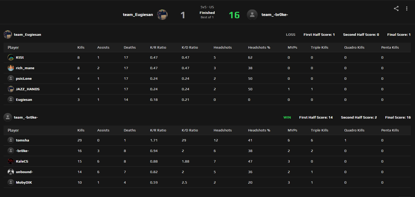Open the three-dot more options menu

(407, 8)
